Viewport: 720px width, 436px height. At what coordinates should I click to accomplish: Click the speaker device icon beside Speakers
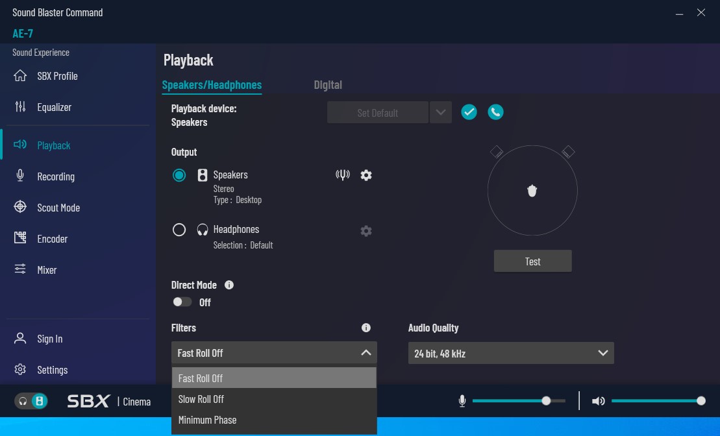(203, 175)
